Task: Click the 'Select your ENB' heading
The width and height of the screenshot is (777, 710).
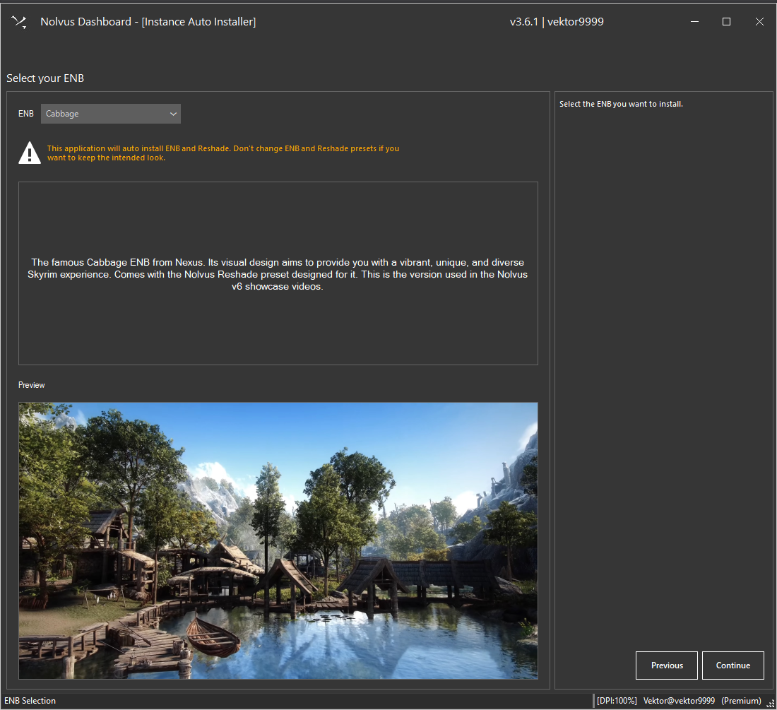Action: (45, 78)
